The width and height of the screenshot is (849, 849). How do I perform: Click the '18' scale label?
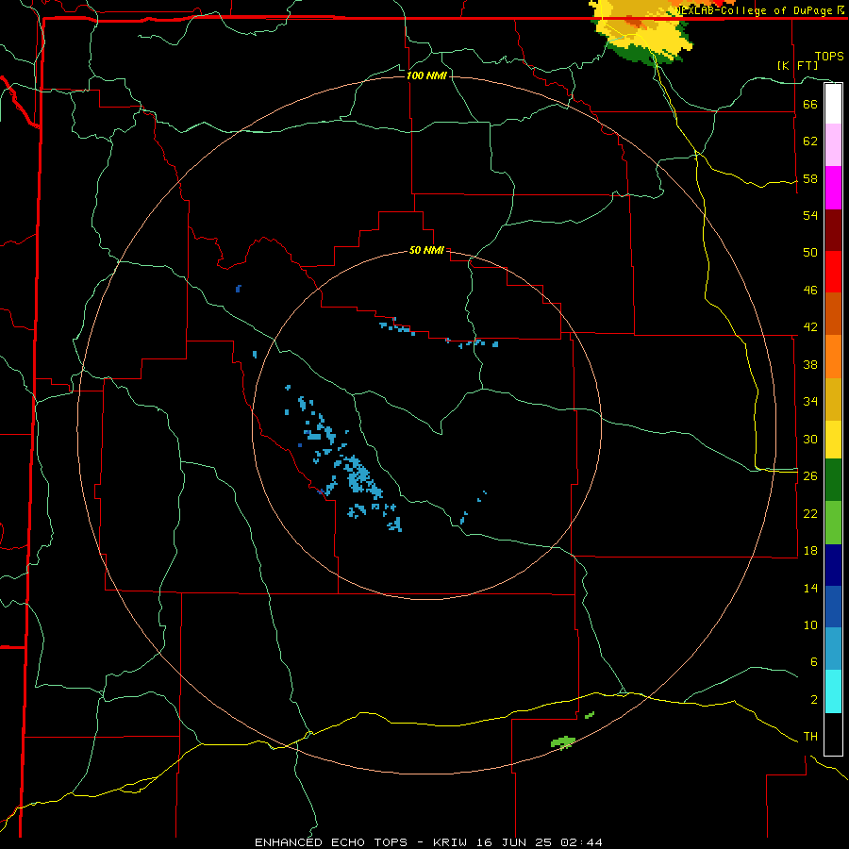tap(810, 551)
